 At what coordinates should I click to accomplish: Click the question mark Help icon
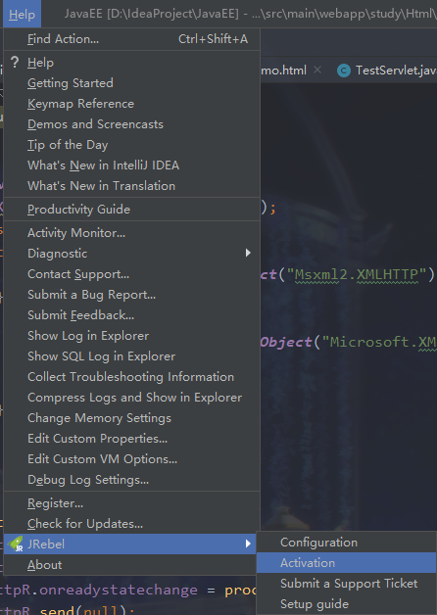point(15,62)
